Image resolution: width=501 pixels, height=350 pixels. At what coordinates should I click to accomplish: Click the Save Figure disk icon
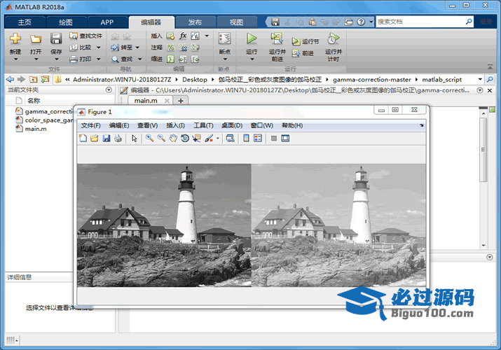click(107, 139)
